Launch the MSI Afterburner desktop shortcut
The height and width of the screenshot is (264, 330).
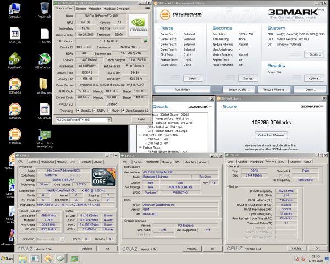click(44, 61)
